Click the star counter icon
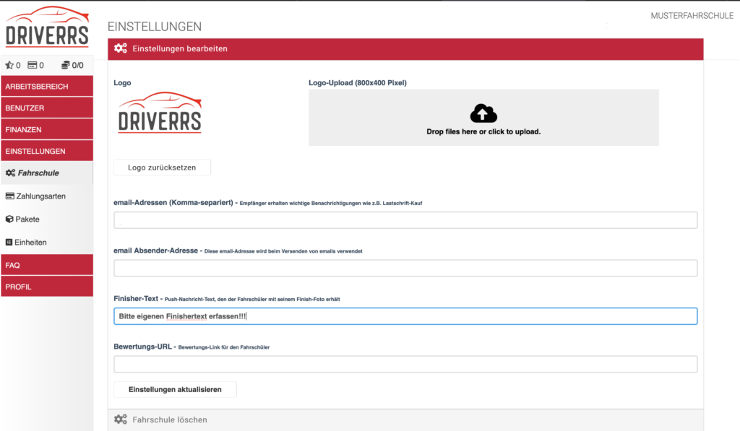The width and height of the screenshot is (740, 431). pos(9,65)
